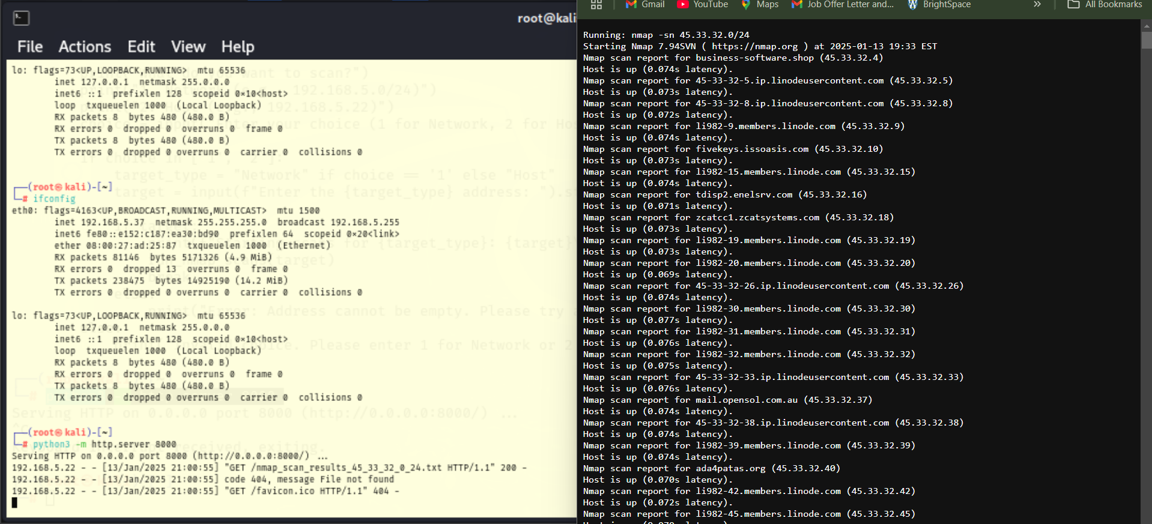Expand the bookmarks overflow chevron
The image size is (1152, 524).
[1037, 4]
